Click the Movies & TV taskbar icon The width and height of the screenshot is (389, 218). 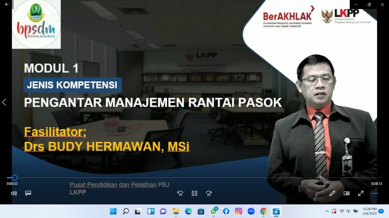(276, 211)
